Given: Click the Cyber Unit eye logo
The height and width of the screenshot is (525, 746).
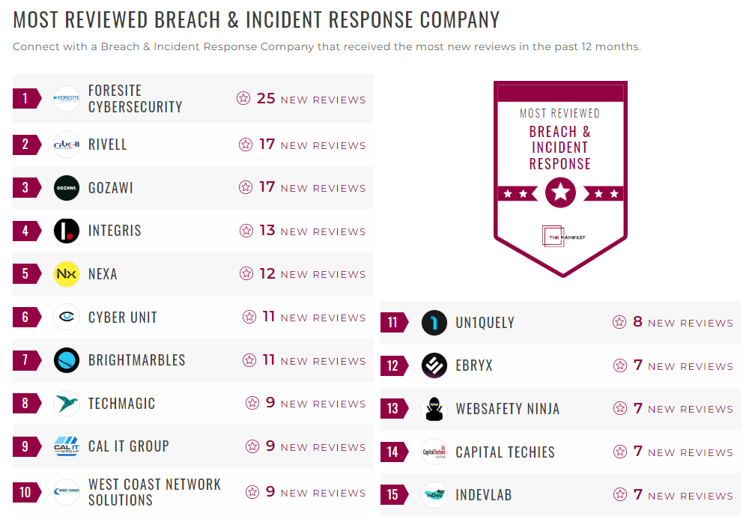Looking at the screenshot, I should pyautogui.click(x=66, y=317).
